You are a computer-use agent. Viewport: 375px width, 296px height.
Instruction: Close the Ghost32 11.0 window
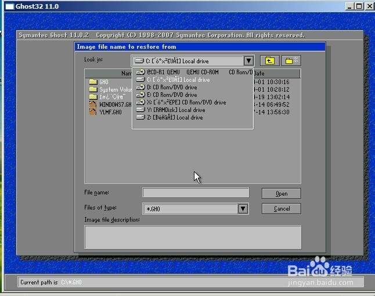click(370, 6)
